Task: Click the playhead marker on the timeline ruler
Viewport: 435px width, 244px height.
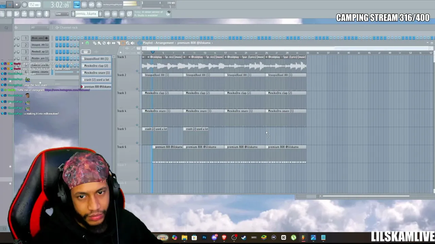Action: point(153,52)
